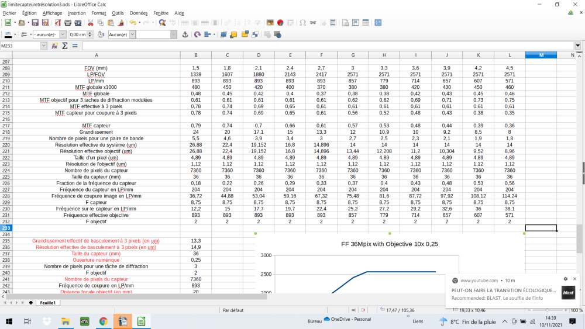This screenshot has width=585, height=329.
Task: Click into the formula input line
Action: [x=328, y=46]
